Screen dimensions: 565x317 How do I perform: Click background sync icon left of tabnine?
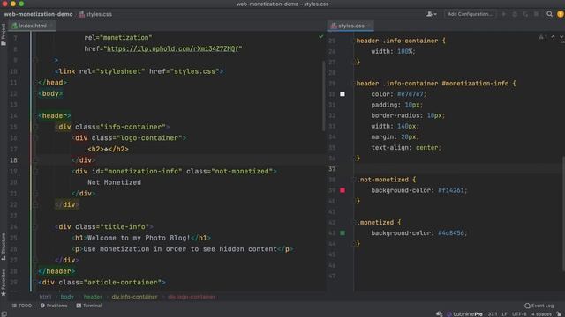coord(439,314)
